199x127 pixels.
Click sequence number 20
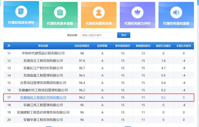[9, 120]
